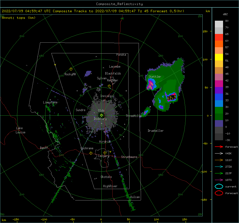Click the Annot: tops (km) label

point(19,18)
